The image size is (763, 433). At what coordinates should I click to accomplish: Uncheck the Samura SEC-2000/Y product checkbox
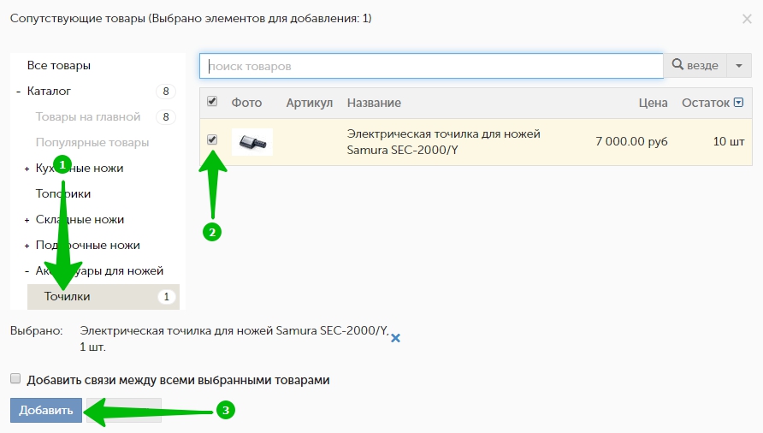point(212,139)
